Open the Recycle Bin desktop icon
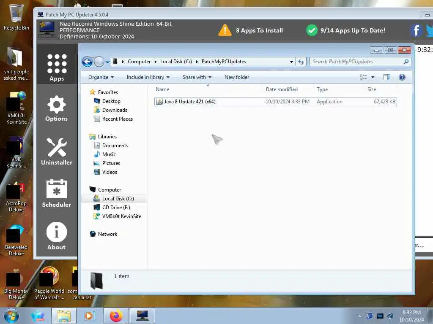The image size is (433, 324). [x=16, y=17]
